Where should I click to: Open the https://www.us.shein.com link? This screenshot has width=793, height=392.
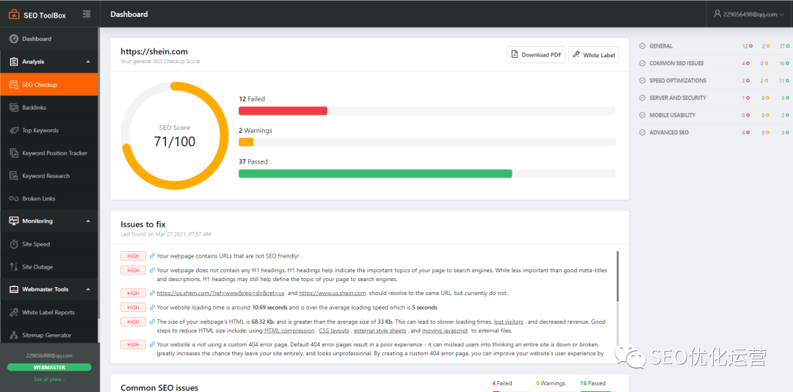pyautogui.click(x=333, y=293)
